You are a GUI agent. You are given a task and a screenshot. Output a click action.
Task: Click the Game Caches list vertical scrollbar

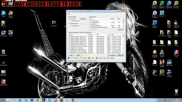tap(123, 23)
